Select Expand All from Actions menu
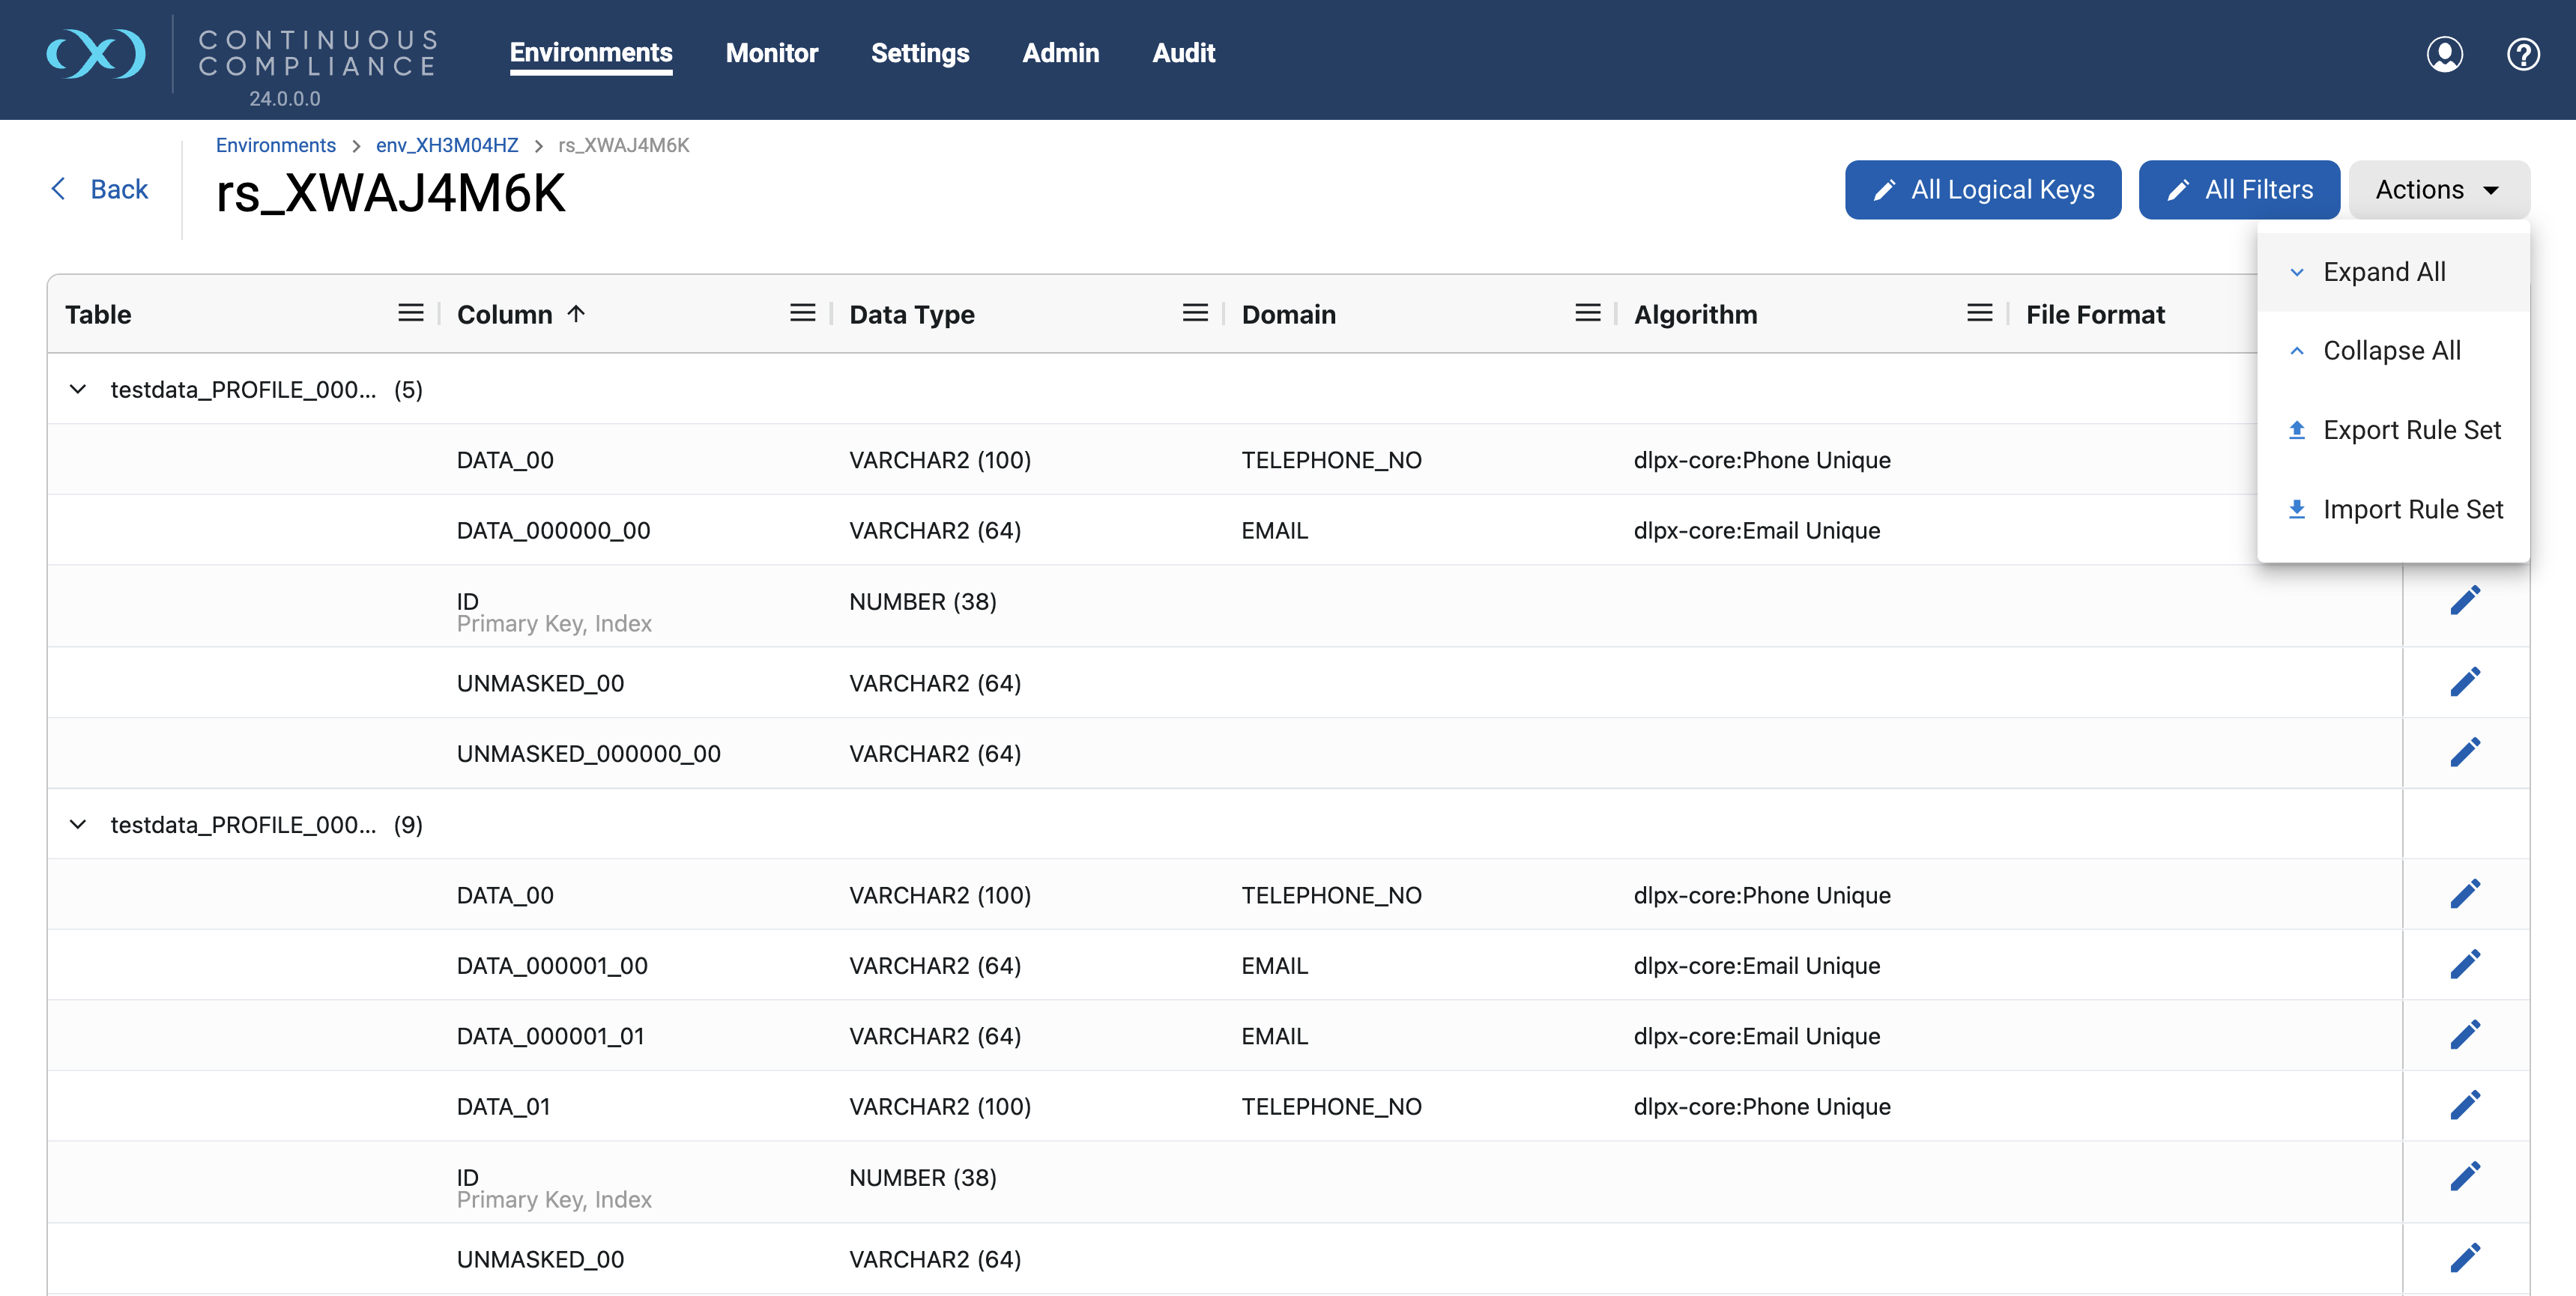Image resolution: width=2576 pixels, height=1296 pixels. (2383, 272)
